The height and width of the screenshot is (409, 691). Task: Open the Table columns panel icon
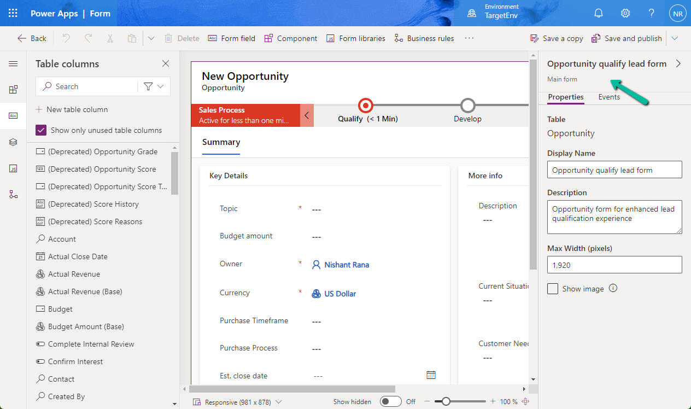click(x=13, y=115)
